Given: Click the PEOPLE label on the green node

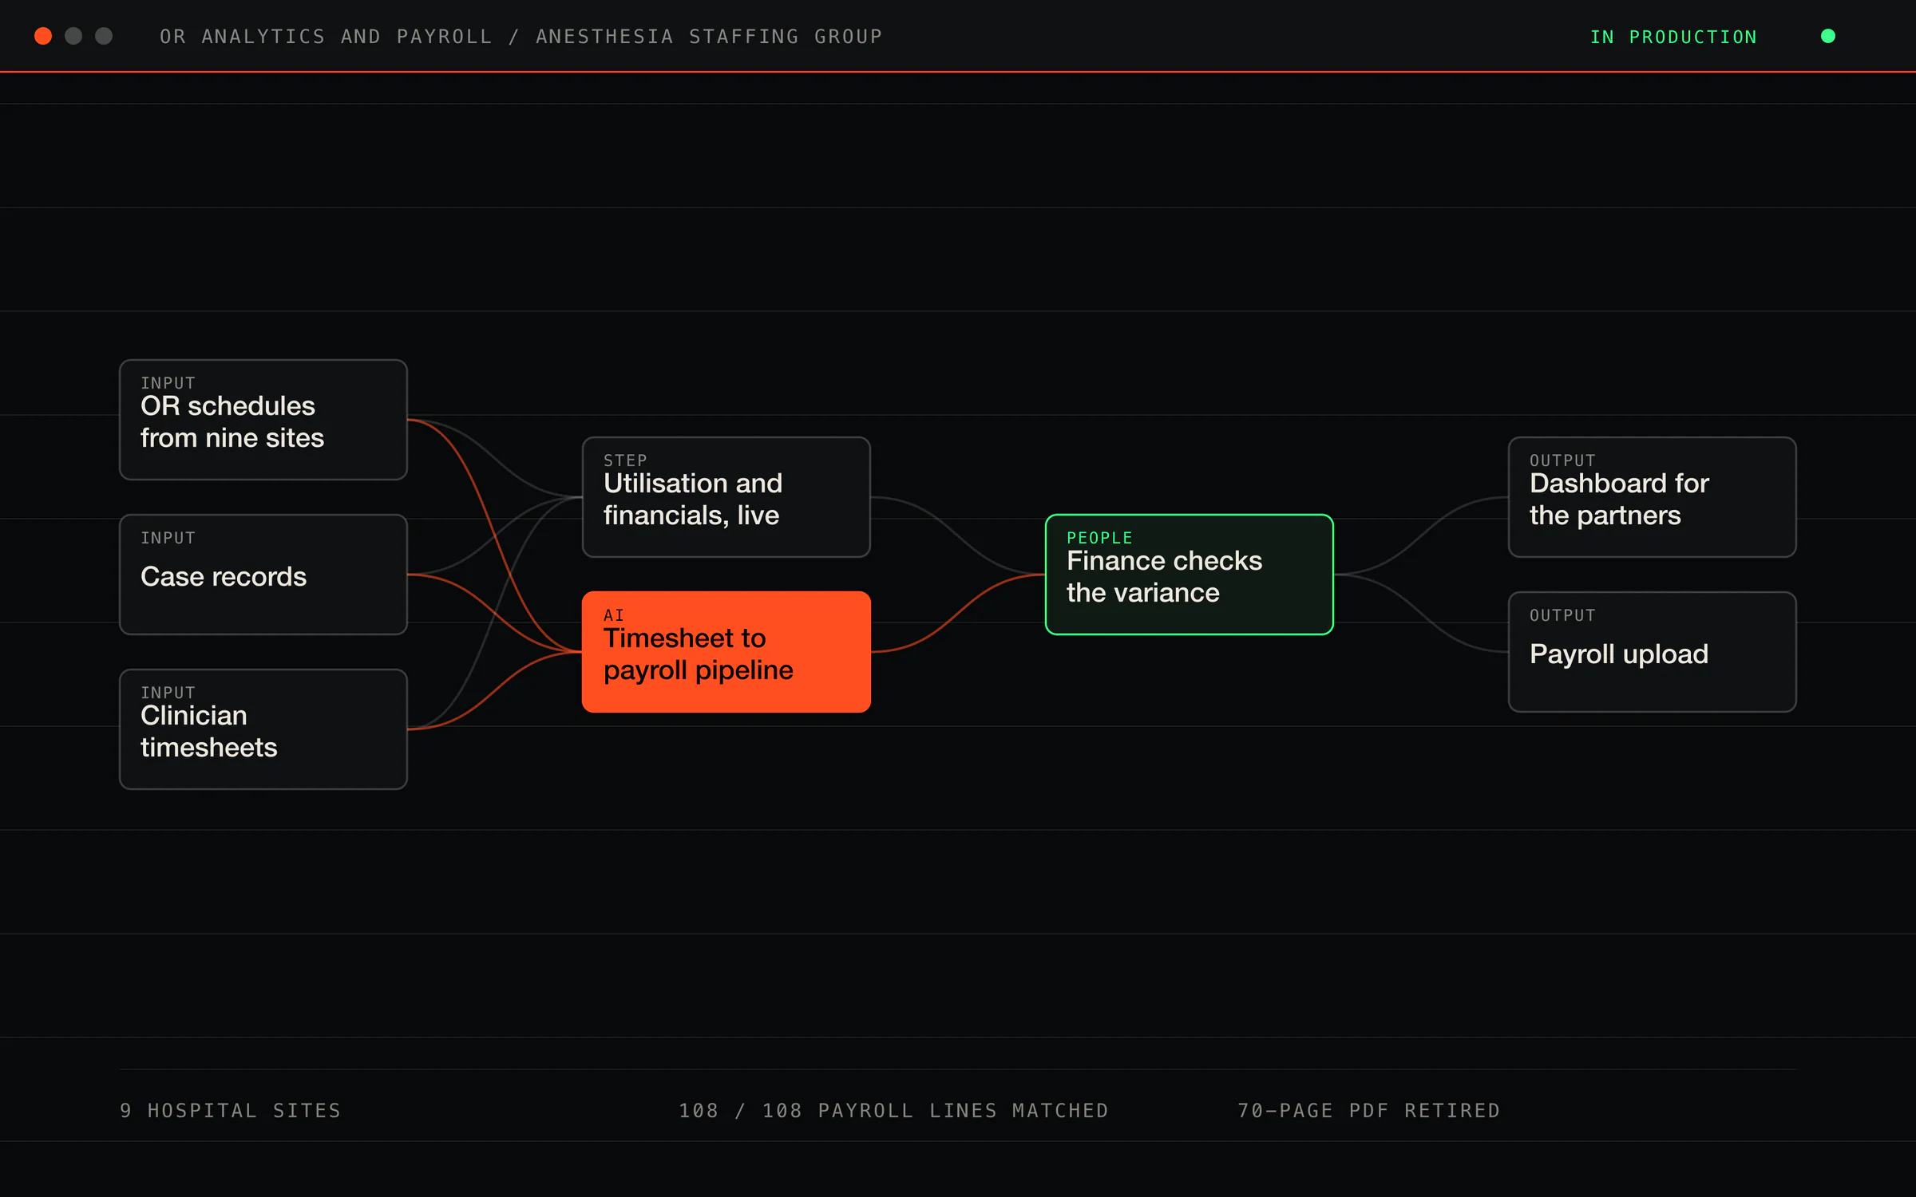Looking at the screenshot, I should pyautogui.click(x=1099, y=538).
